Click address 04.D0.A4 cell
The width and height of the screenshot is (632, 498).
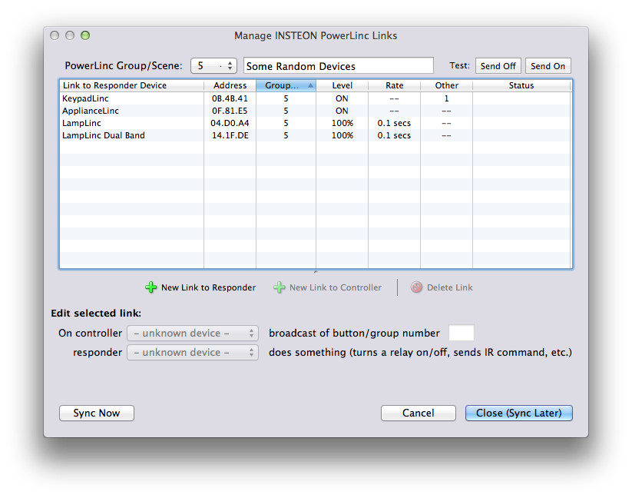(230, 123)
